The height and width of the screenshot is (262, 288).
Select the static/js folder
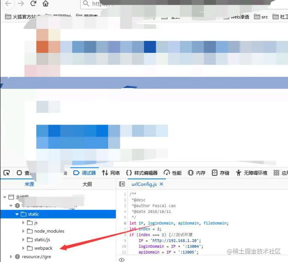tap(38, 240)
